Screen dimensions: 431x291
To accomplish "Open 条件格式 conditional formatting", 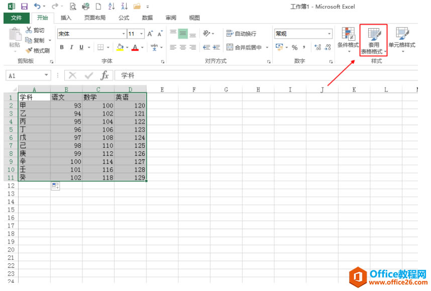I will (348, 40).
